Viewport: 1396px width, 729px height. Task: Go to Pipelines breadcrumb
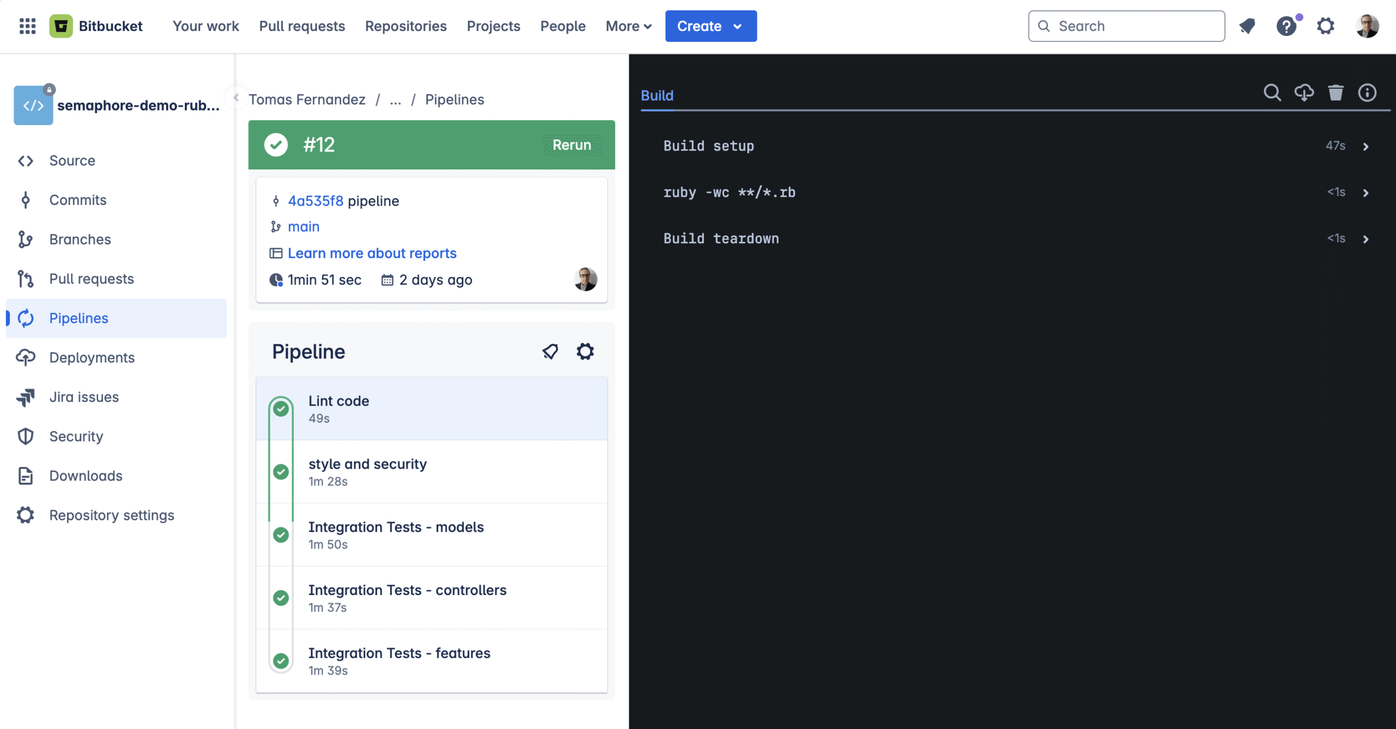click(455, 100)
